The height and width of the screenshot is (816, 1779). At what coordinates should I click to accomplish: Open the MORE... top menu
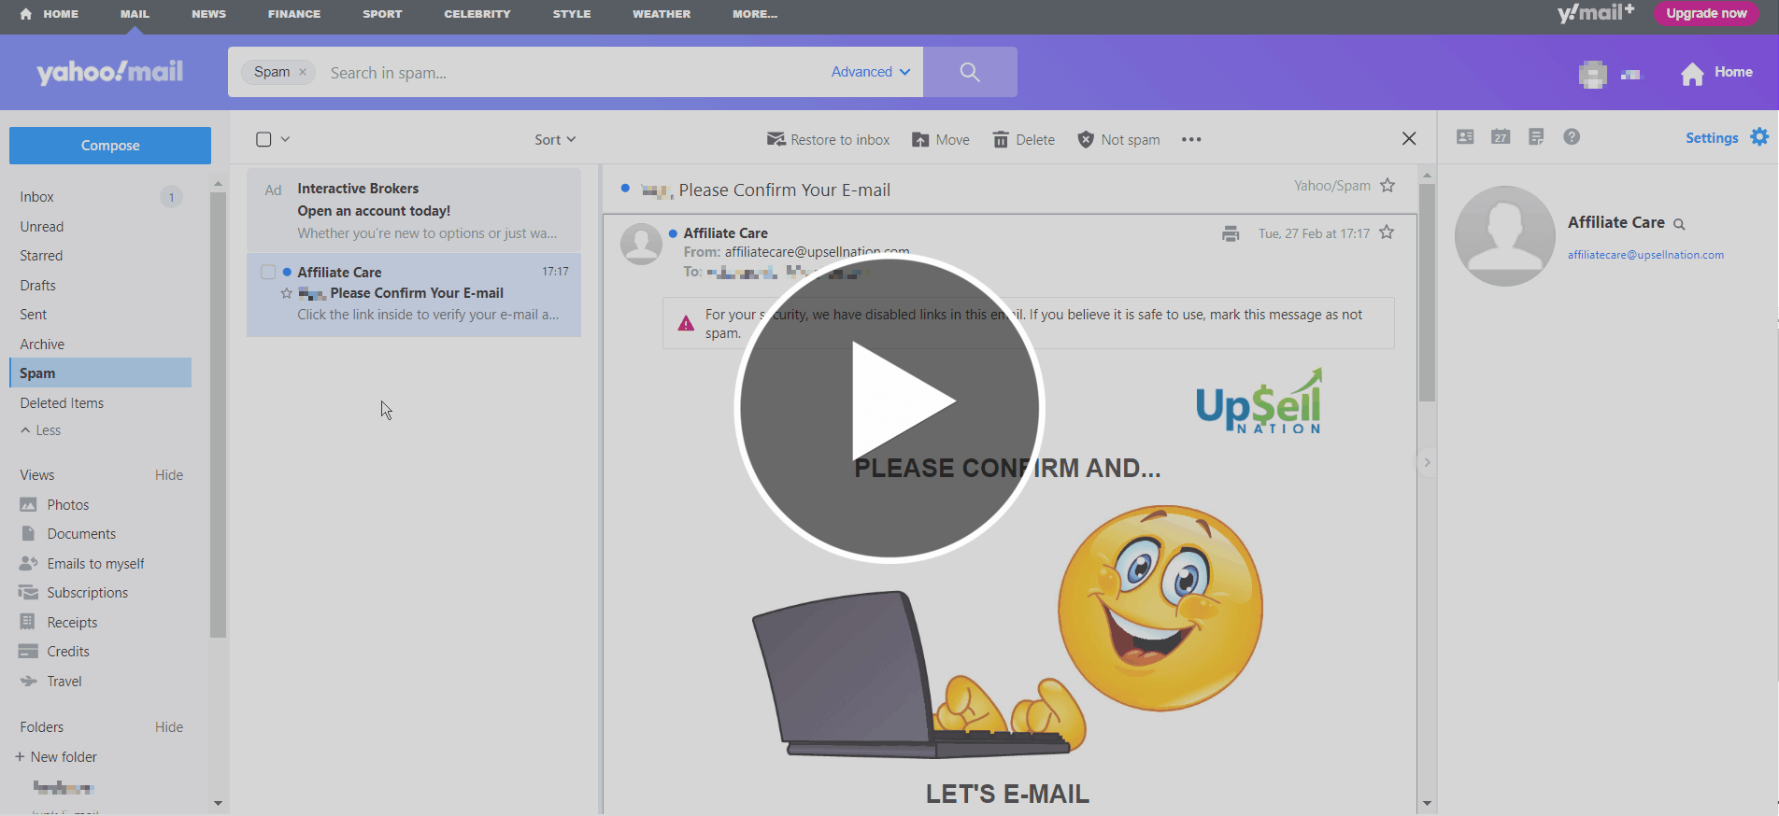(x=755, y=14)
